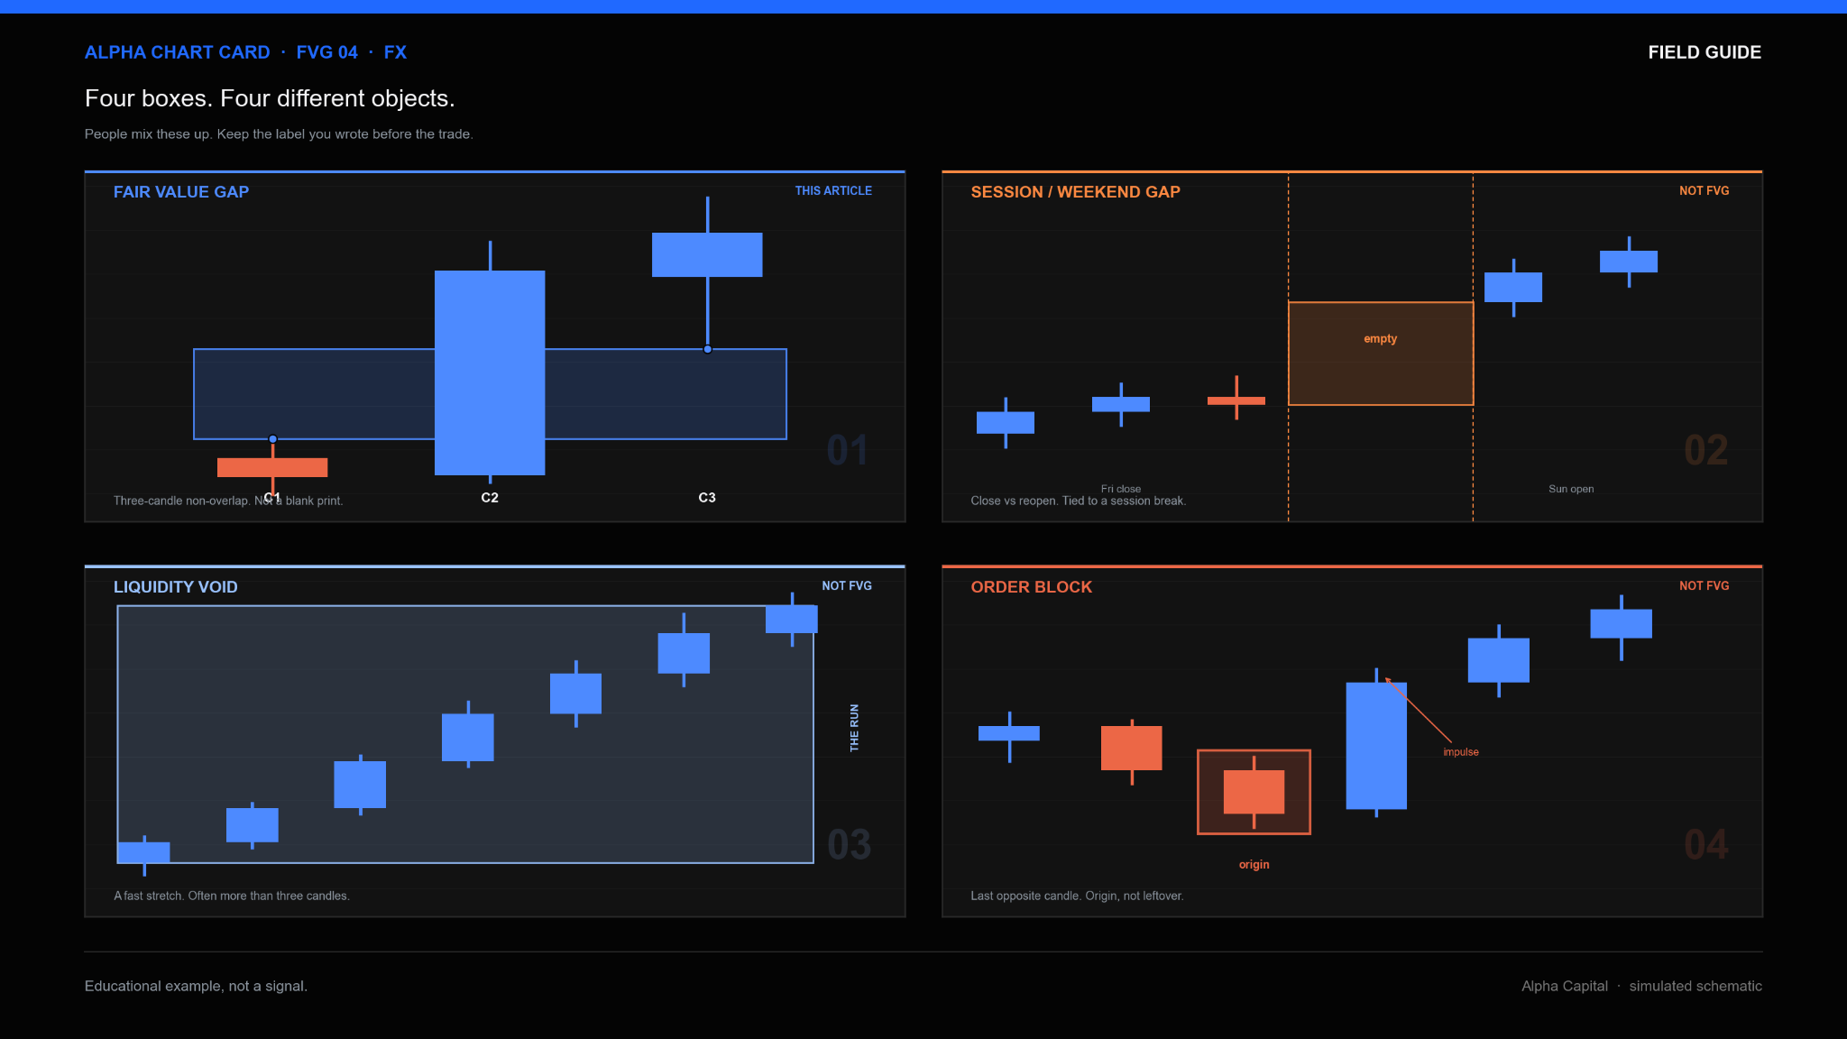Select the "Three-candle non-overlap" caption
The height and width of the screenshot is (1039, 1847).
coord(228,501)
